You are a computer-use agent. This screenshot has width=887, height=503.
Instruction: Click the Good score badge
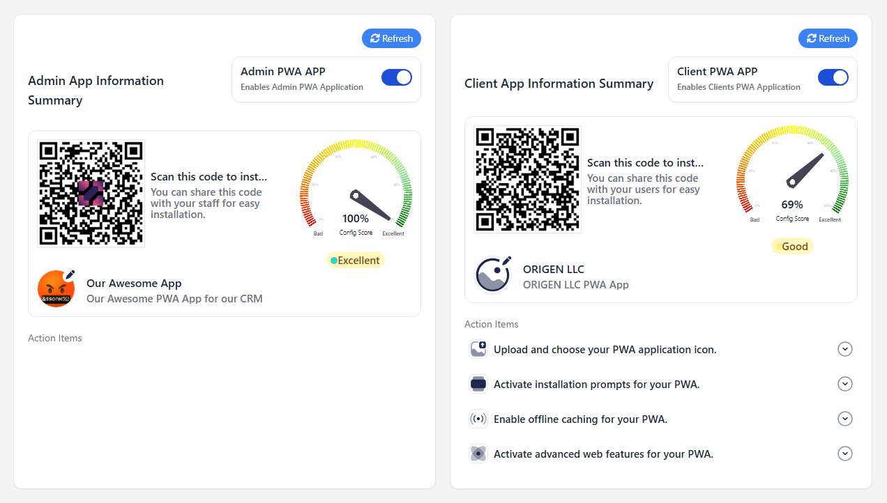[x=792, y=247]
